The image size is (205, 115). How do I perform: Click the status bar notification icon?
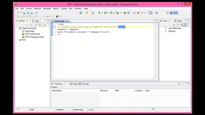click(x=153, y=109)
